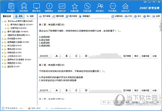
Task: Select 预习试卷 tree item
Action: point(14,46)
